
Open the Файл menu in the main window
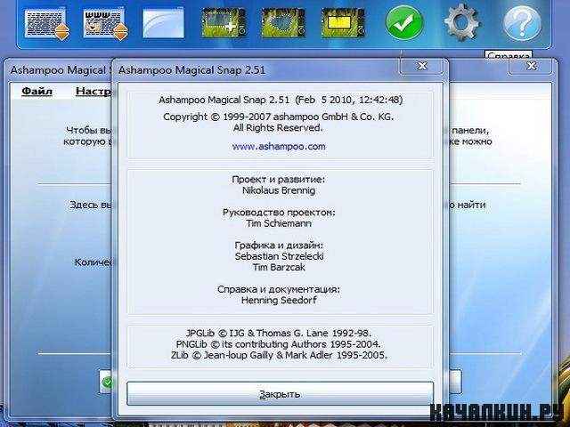[x=37, y=91]
